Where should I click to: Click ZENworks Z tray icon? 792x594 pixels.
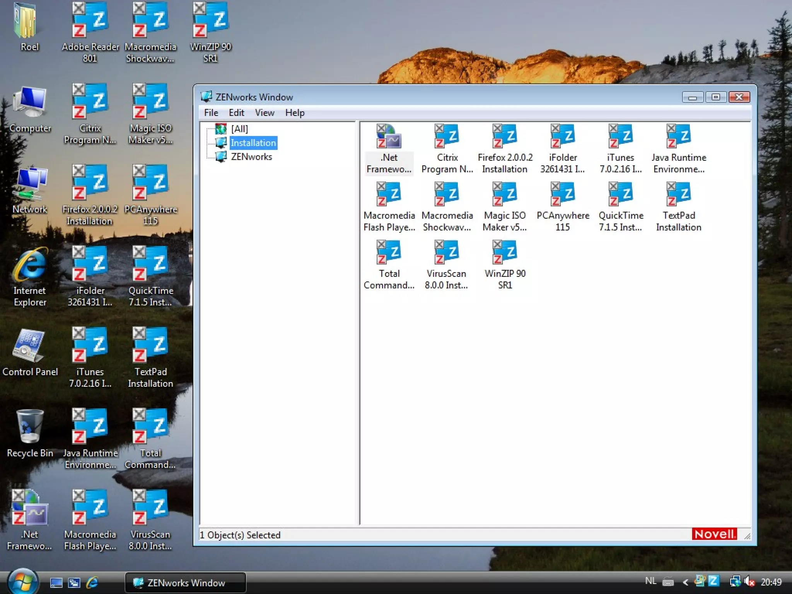(713, 581)
